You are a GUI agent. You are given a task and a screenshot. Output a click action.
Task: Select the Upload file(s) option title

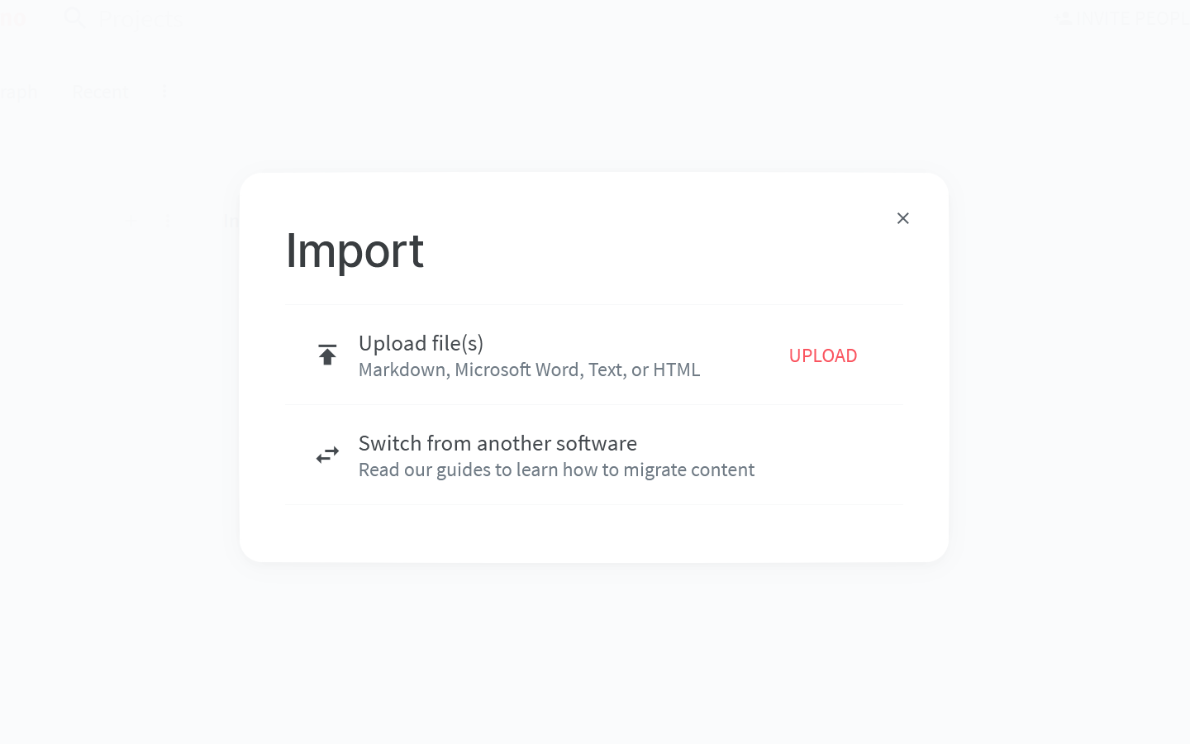coord(421,343)
